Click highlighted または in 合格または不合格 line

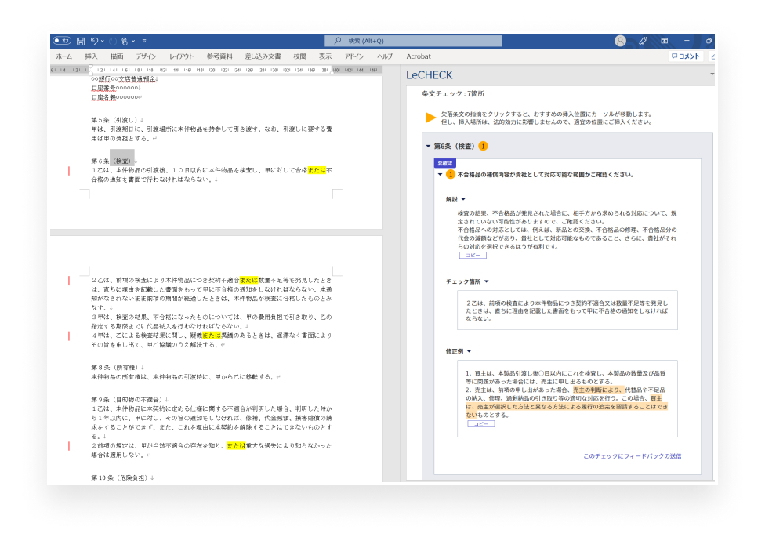point(317,170)
